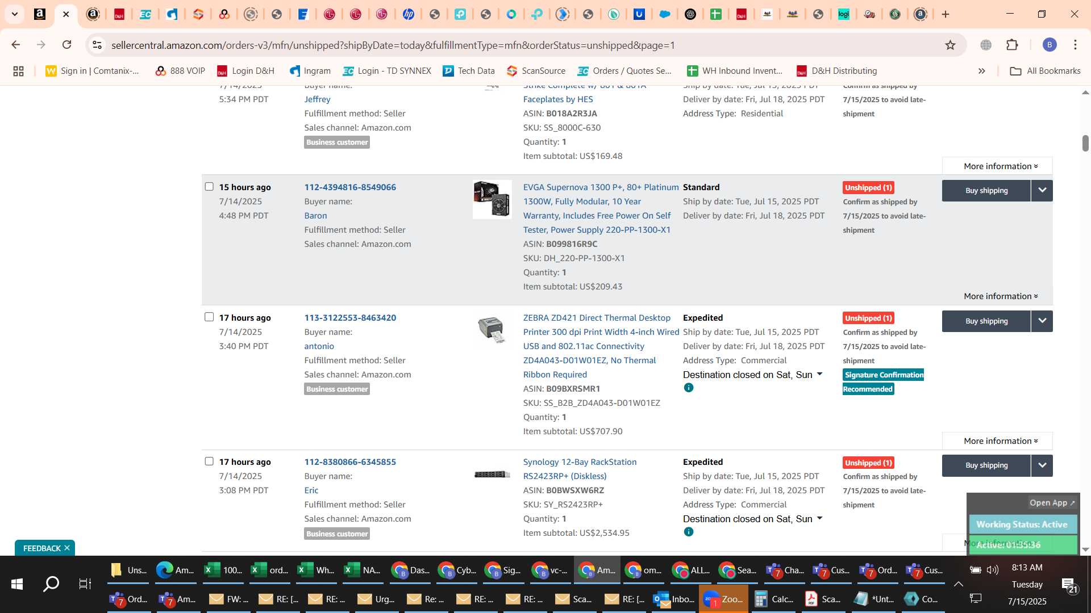Select checkbox for order 112-4394816-8549066
Screen dimensions: 1091x613
pyautogui.click(x=209, y=187)
